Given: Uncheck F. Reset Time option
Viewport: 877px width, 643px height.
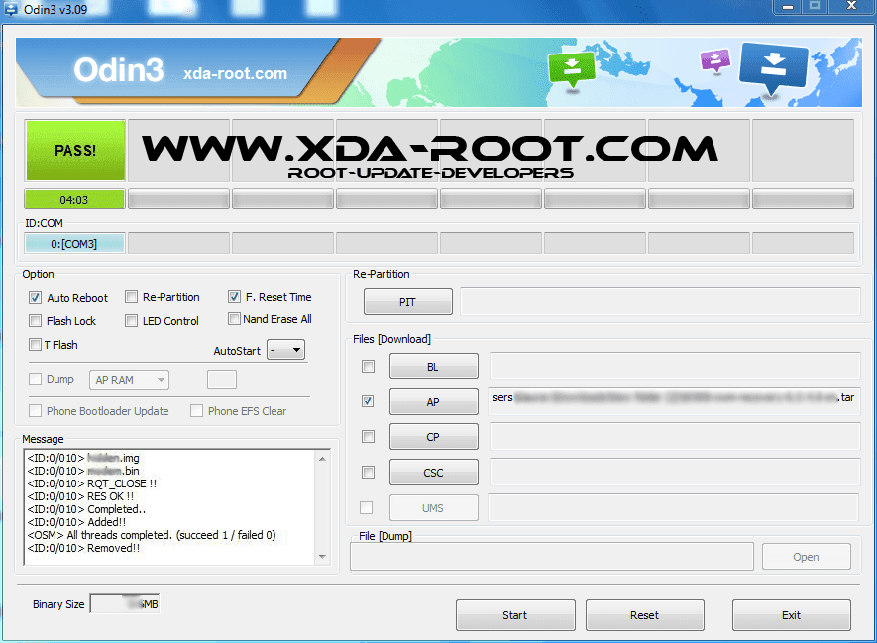Looking at the screenshot, I should coord(234,297).
